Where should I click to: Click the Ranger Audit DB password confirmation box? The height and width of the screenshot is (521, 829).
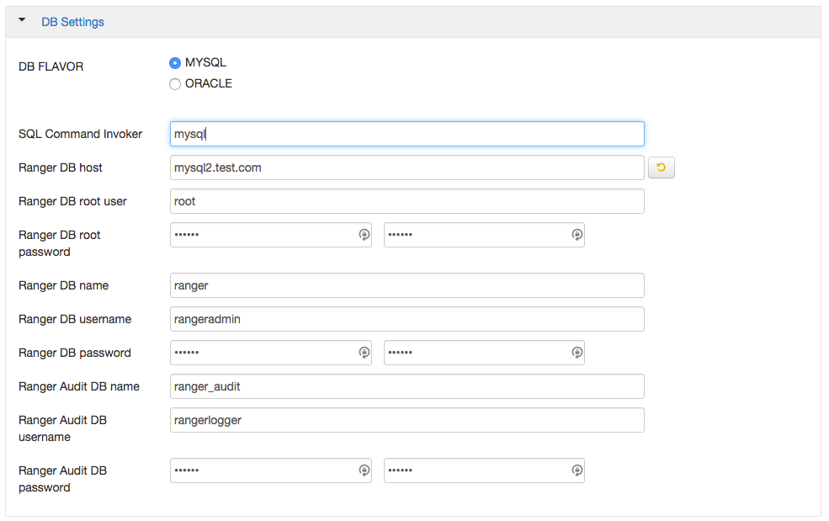[x=476, y=470]
